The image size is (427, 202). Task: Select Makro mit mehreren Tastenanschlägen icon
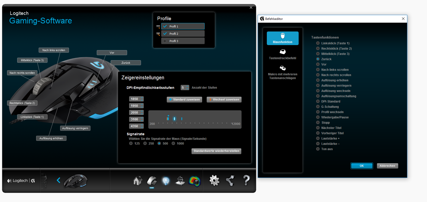[282, 68]
